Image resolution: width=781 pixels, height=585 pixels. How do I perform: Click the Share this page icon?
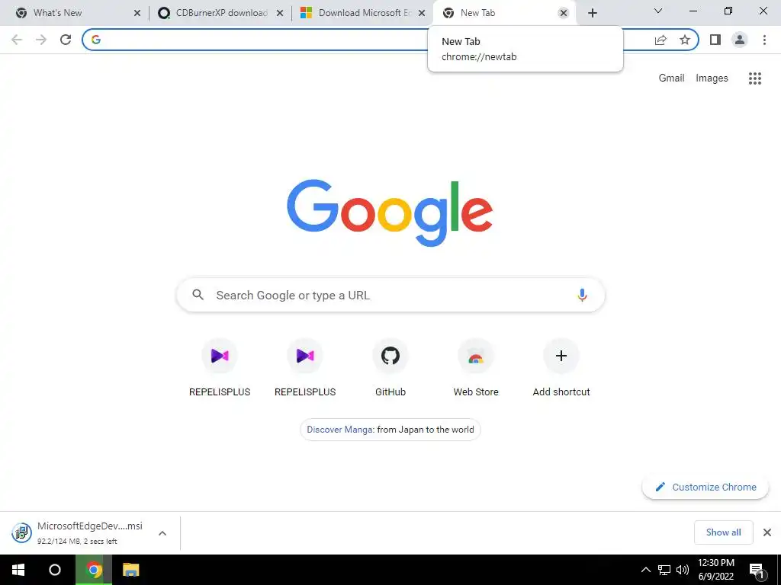pyautogui.click(x=660, y=40)
